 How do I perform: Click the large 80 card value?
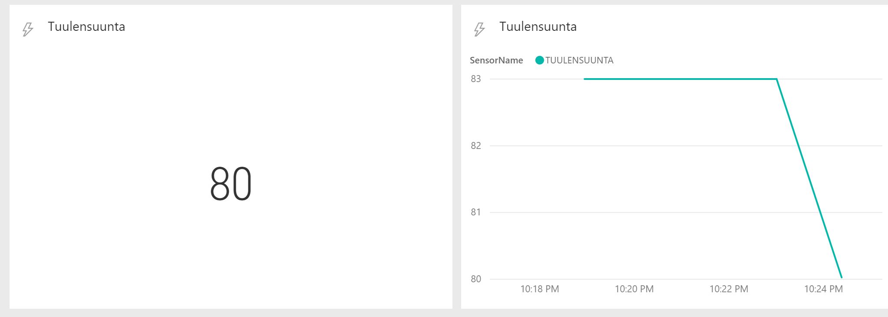(231, 184)
